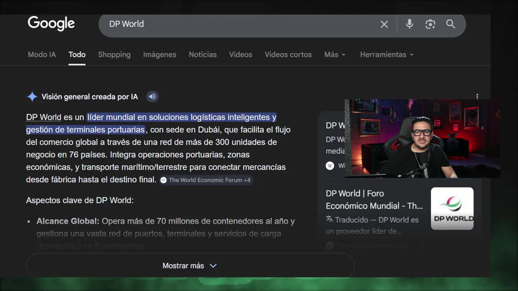Go to the Imágenes tab
This screenshot has height=291, width=518.
[x=159, y=55]
